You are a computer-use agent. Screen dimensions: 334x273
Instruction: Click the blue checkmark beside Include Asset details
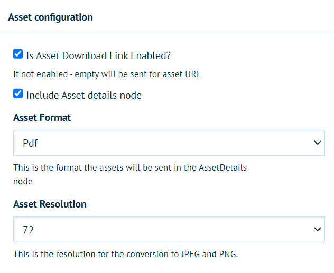(x=18, y=95)
